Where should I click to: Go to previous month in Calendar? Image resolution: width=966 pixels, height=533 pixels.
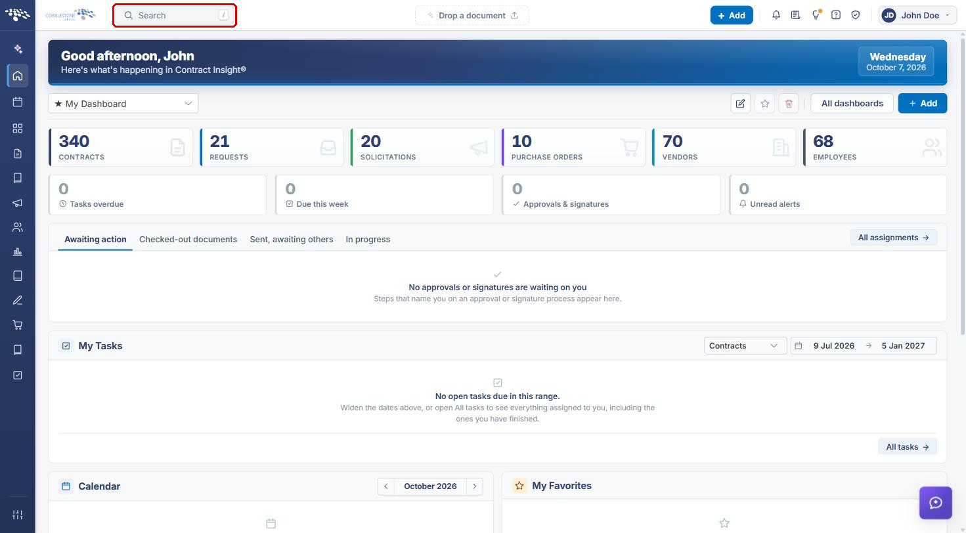pos(386,486)
